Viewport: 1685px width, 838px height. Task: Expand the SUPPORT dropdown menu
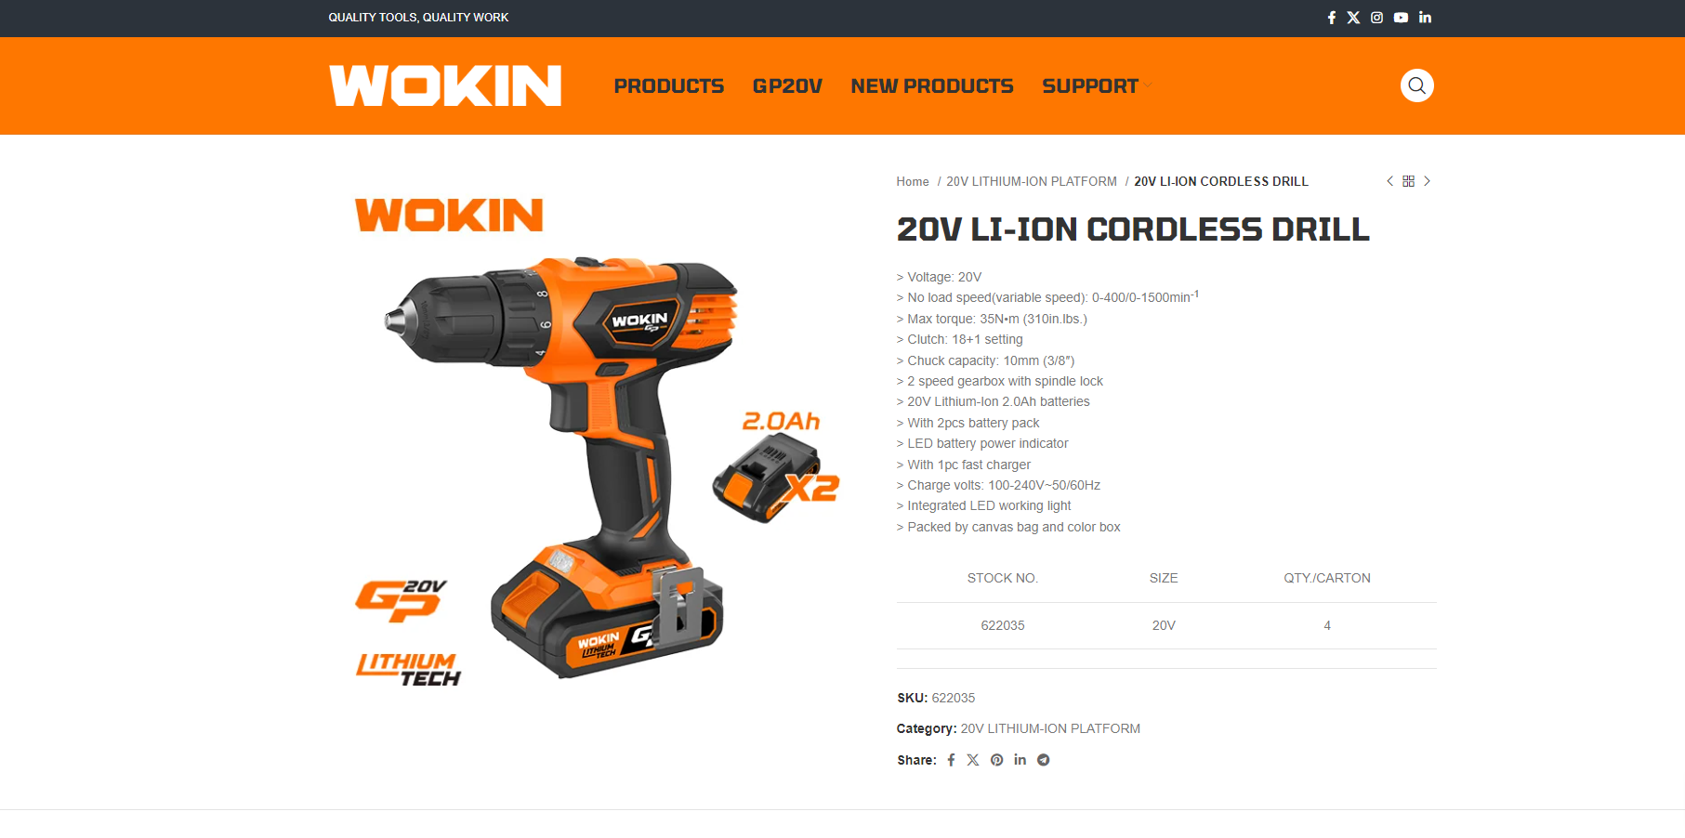click(x=1096, y=86)
